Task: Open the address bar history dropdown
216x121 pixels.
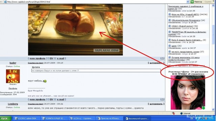Action: point(188,2)
